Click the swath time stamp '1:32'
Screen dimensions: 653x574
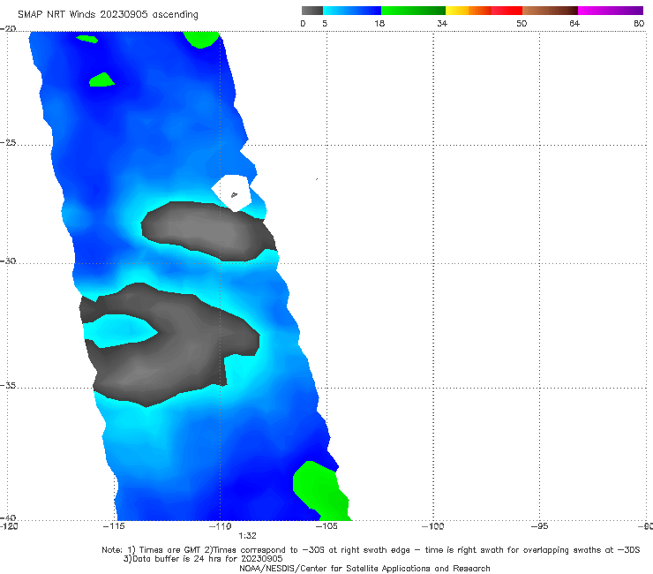247,536
